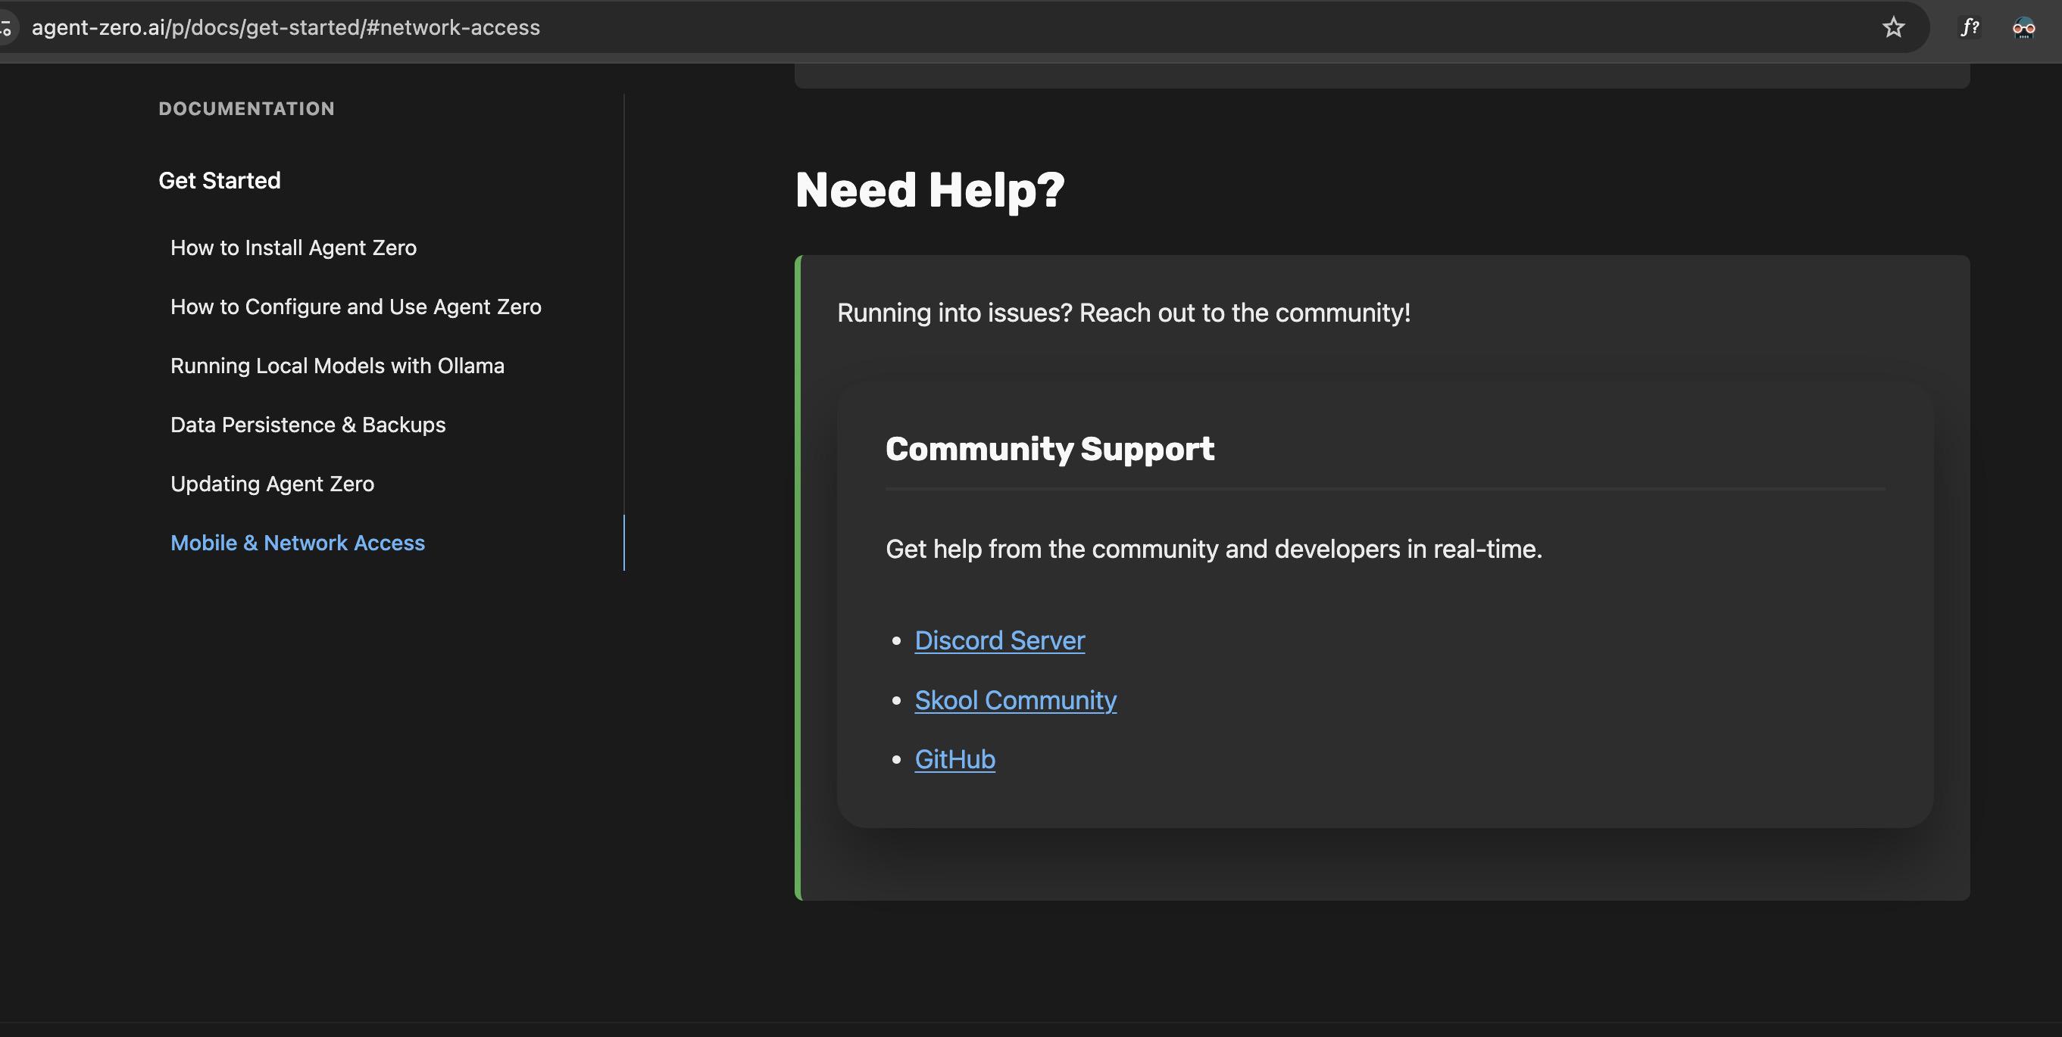This screenshot has height=1037, width=2062.
Task: View site information icon beside URL
Action: tap(6, 28)
